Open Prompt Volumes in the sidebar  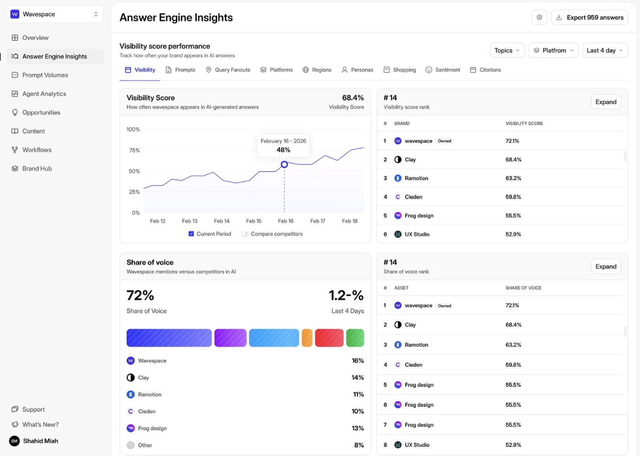click(x=55, y=75)
